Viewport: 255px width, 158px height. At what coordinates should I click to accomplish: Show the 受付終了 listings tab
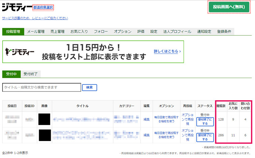tap(30, 74)
